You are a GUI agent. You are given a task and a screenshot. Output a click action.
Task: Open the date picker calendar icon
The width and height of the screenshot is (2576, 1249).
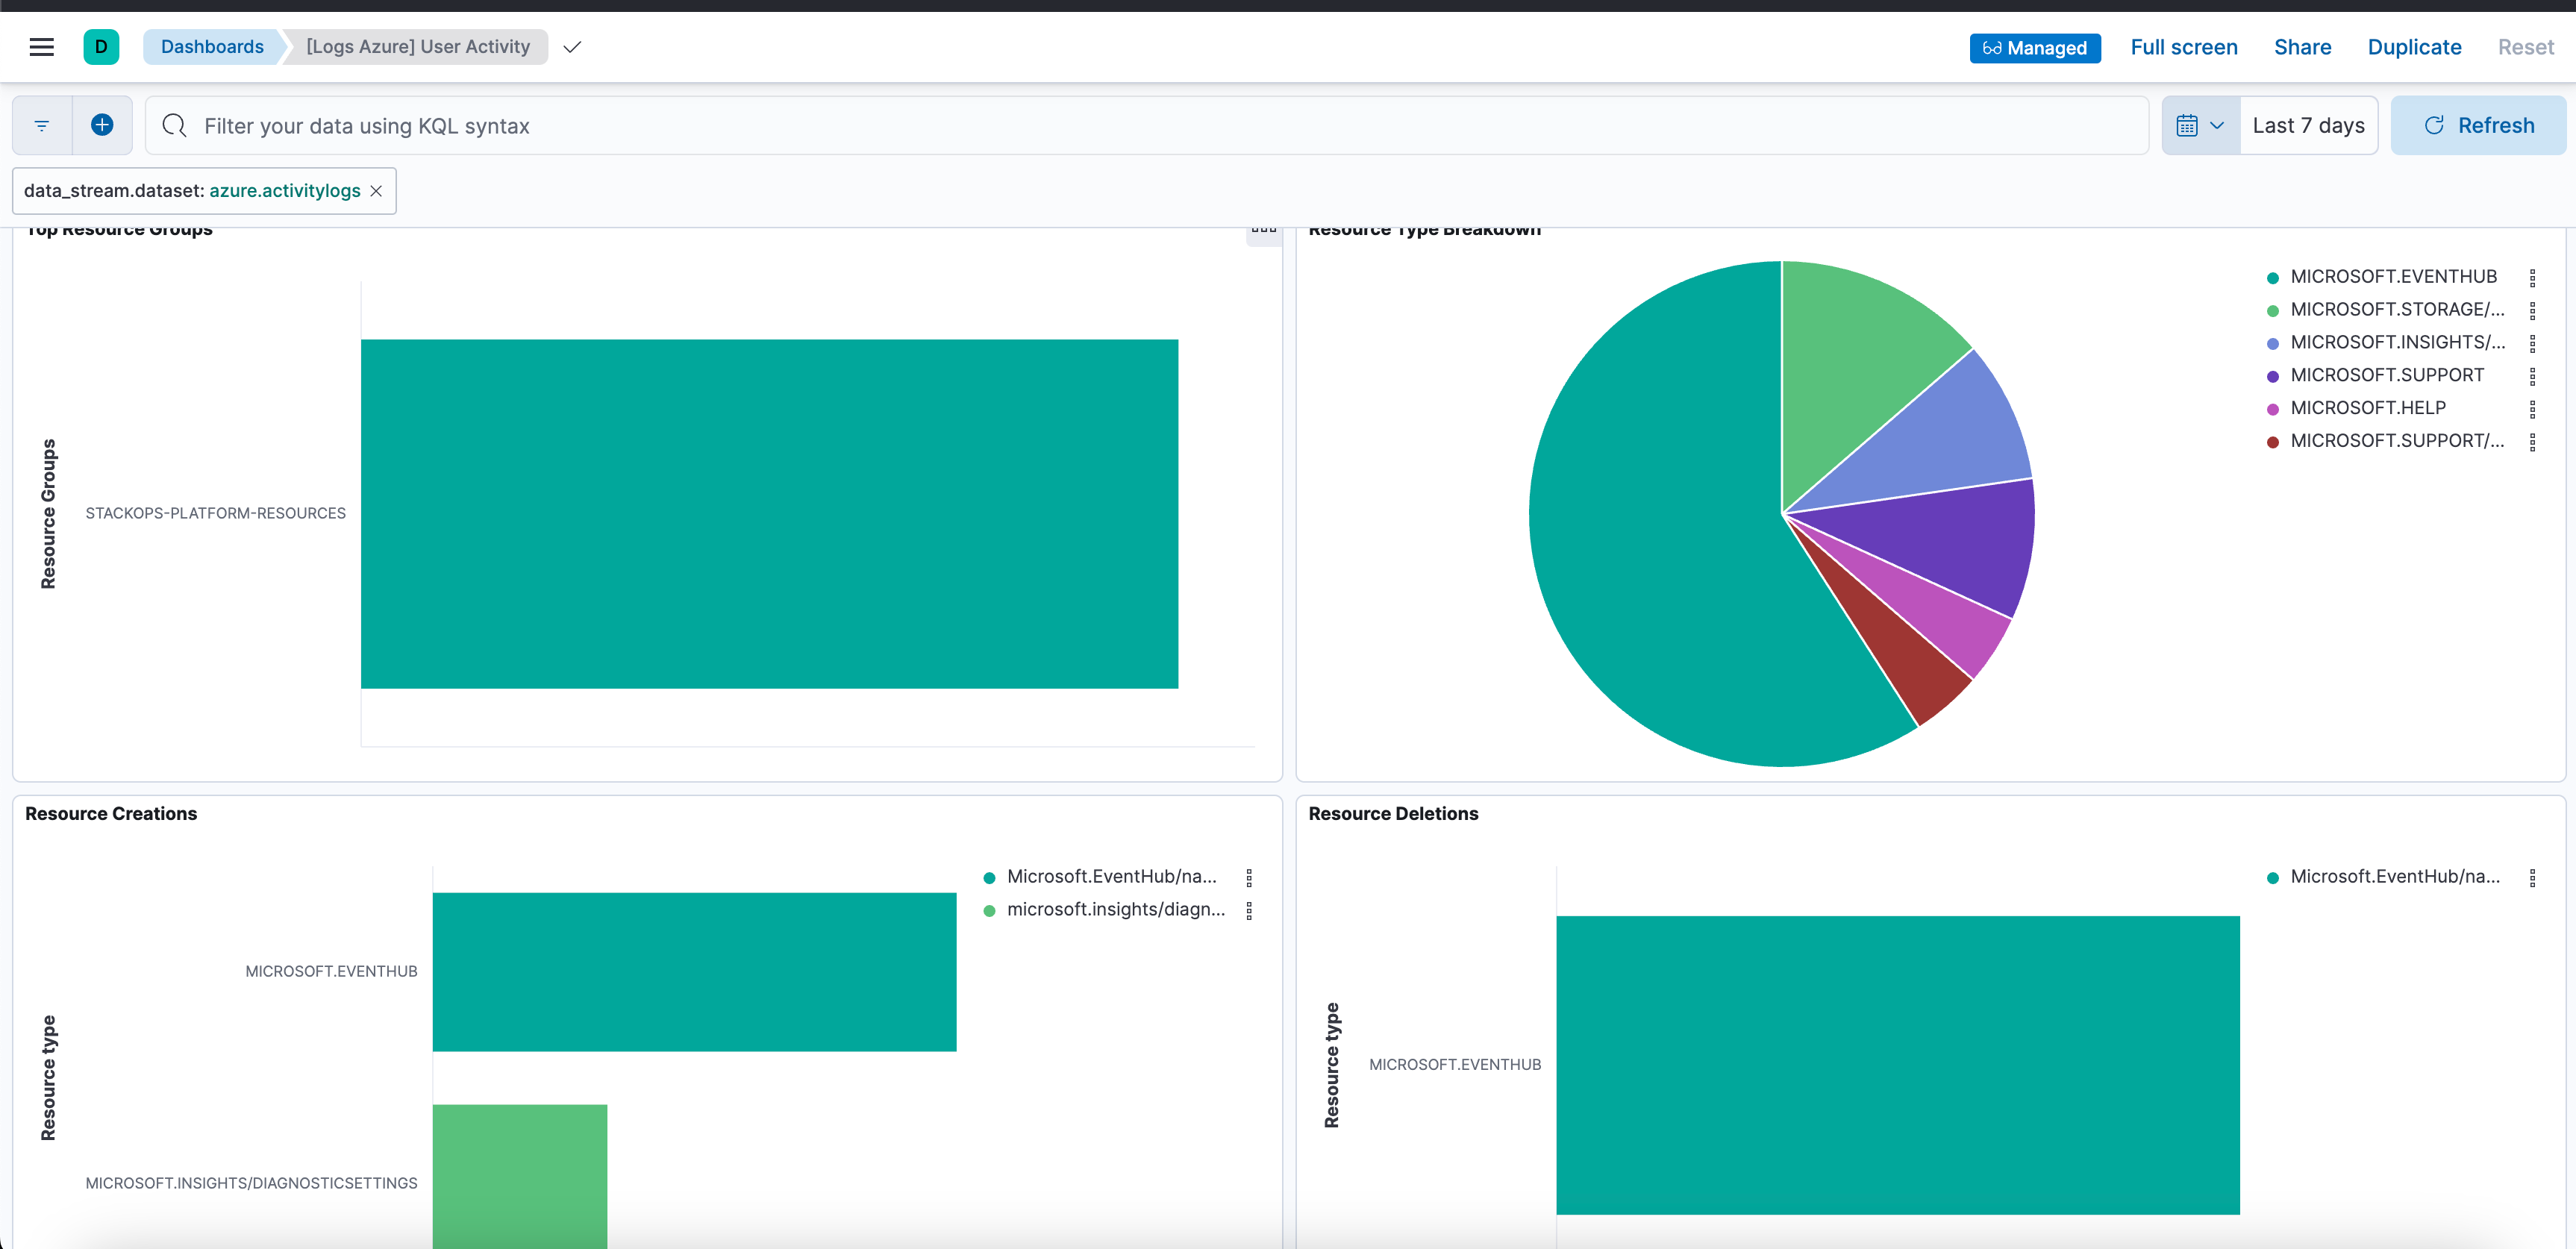pyautogui.click(x=2188, y=124)
